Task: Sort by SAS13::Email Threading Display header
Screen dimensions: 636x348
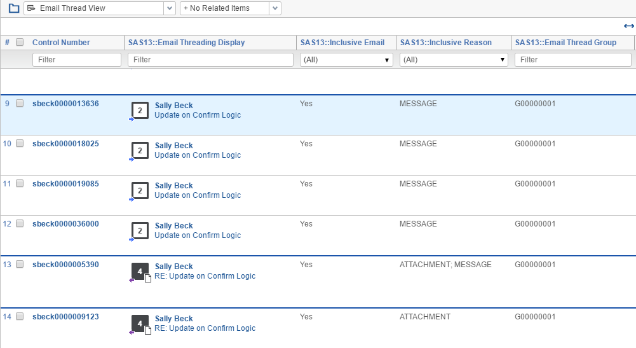Action: tap(187, 42)
